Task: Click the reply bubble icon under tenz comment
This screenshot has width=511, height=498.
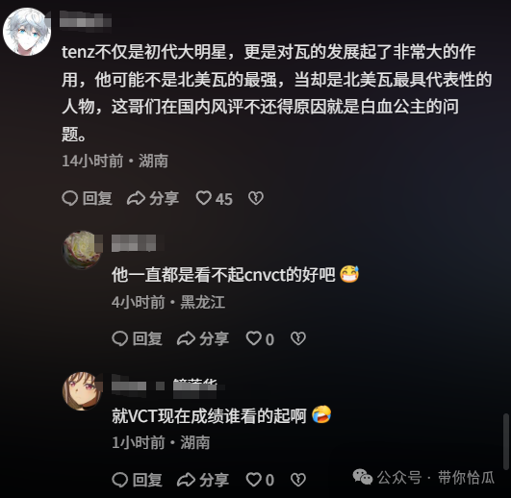Action: [x=69, y=198]
